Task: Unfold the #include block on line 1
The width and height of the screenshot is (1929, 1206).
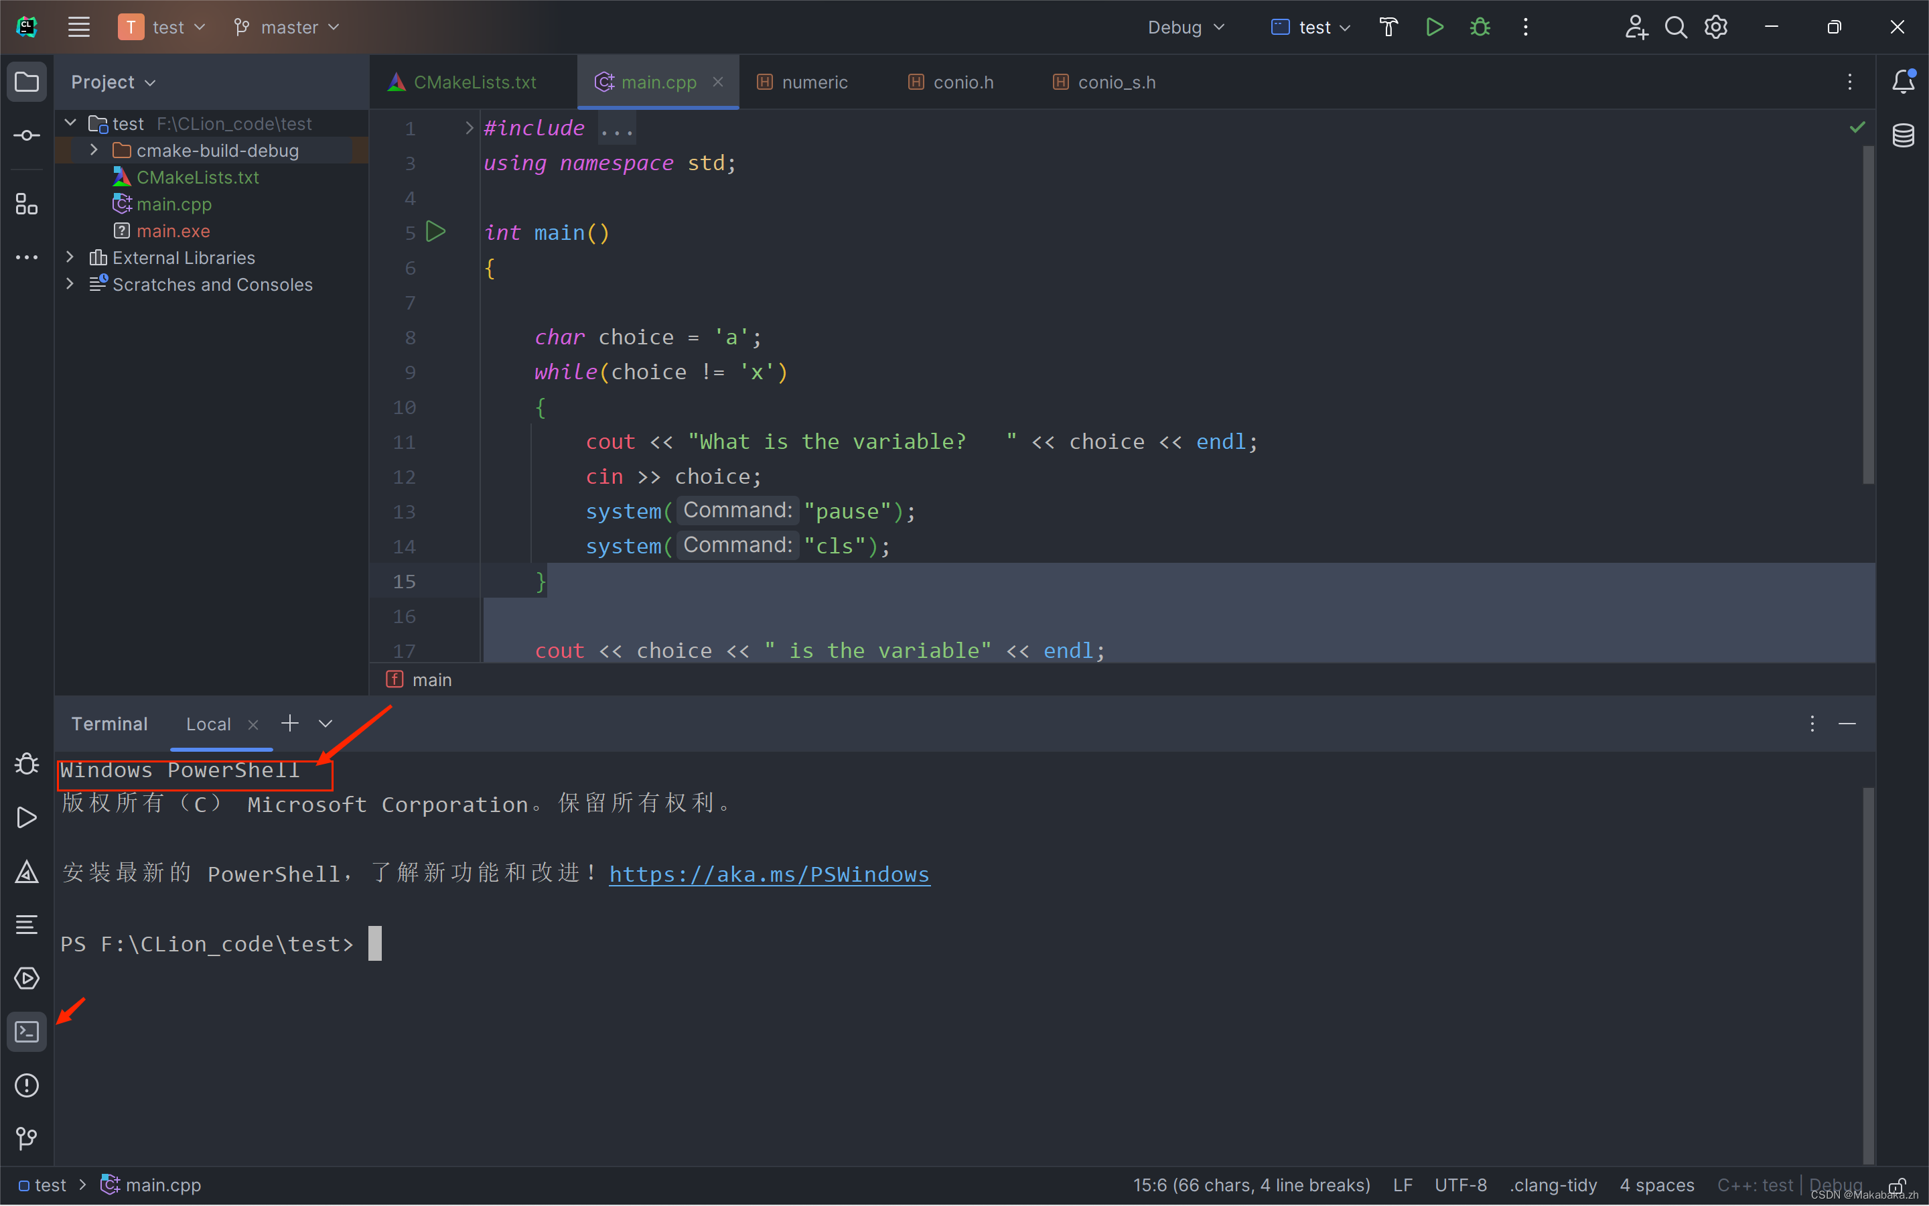Action: click(469, 127)
